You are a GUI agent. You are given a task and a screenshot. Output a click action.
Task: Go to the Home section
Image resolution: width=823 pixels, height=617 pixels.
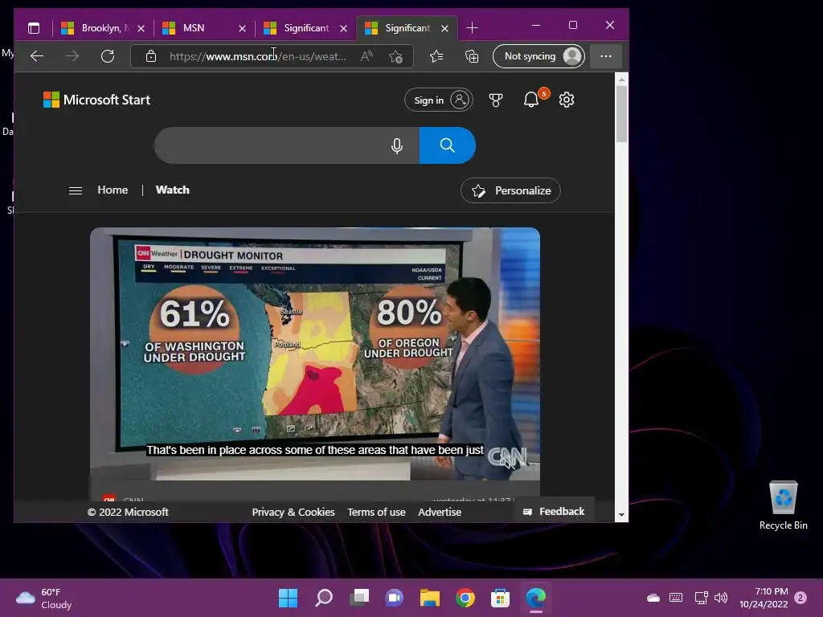click(x=113, y=190)
